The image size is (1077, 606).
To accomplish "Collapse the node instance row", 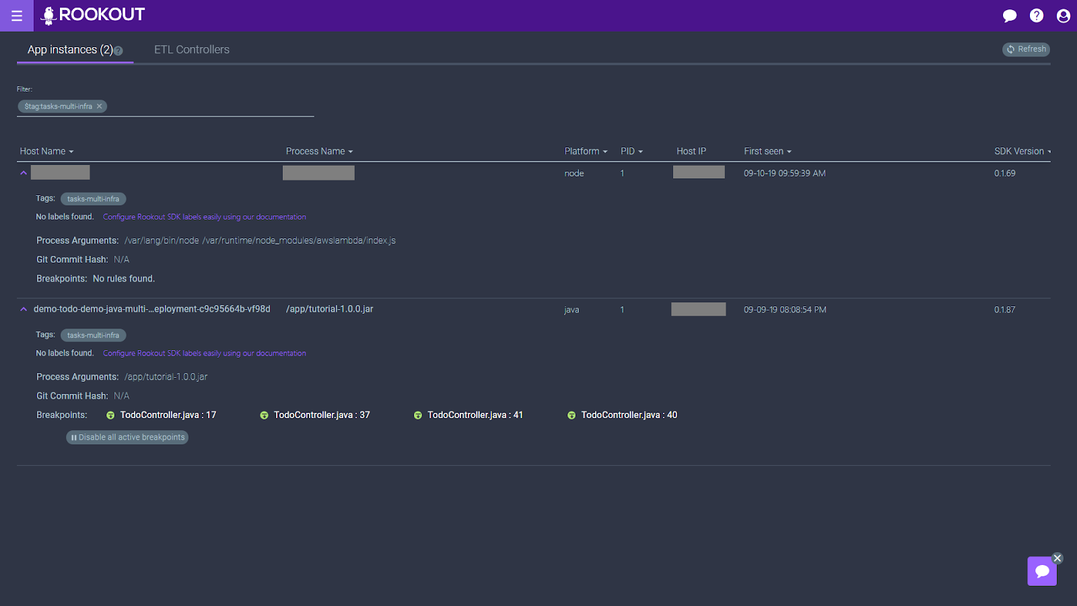I will (24, 173).
